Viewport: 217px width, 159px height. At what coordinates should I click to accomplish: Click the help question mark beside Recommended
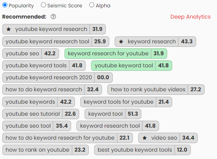click(53, 17)
